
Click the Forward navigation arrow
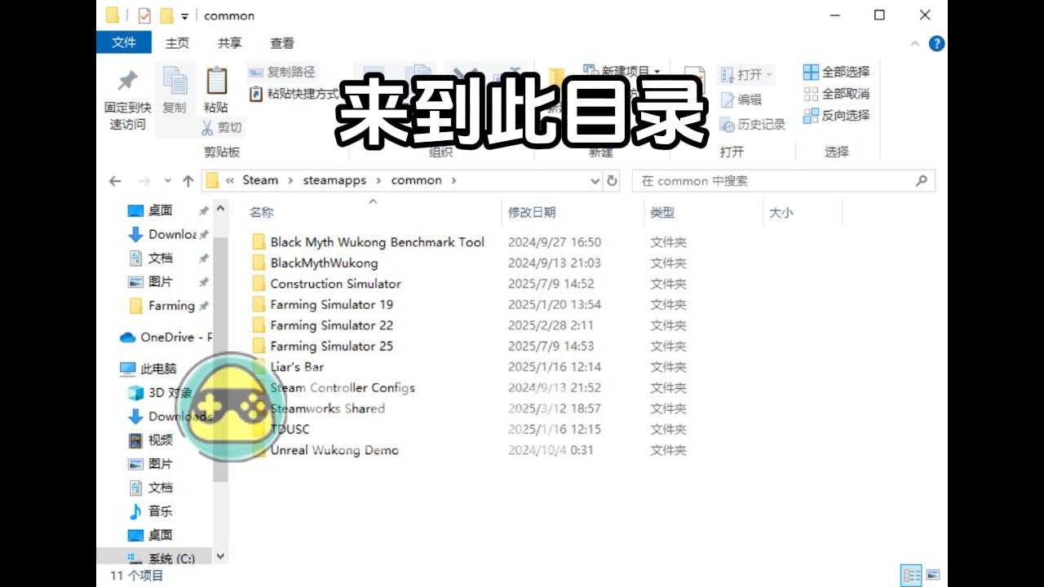(144, 181)
